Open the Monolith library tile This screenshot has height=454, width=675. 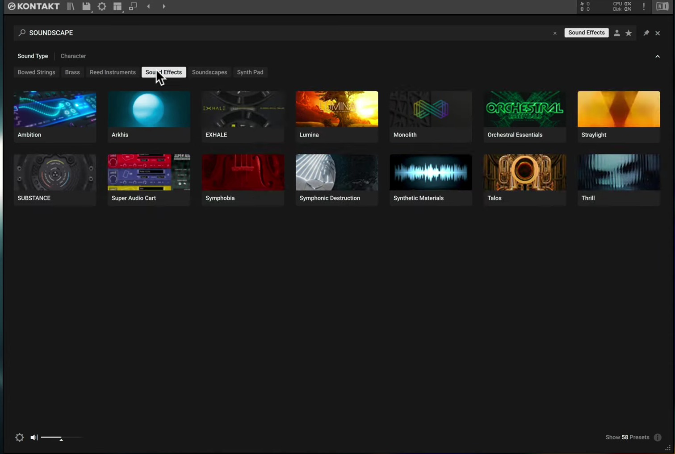[431, 117]
